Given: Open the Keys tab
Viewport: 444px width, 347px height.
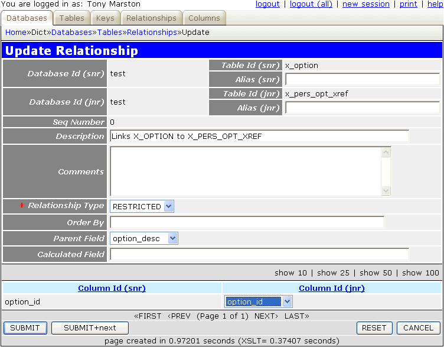Looking at the screenshot, I should click(x=105, y=18).
